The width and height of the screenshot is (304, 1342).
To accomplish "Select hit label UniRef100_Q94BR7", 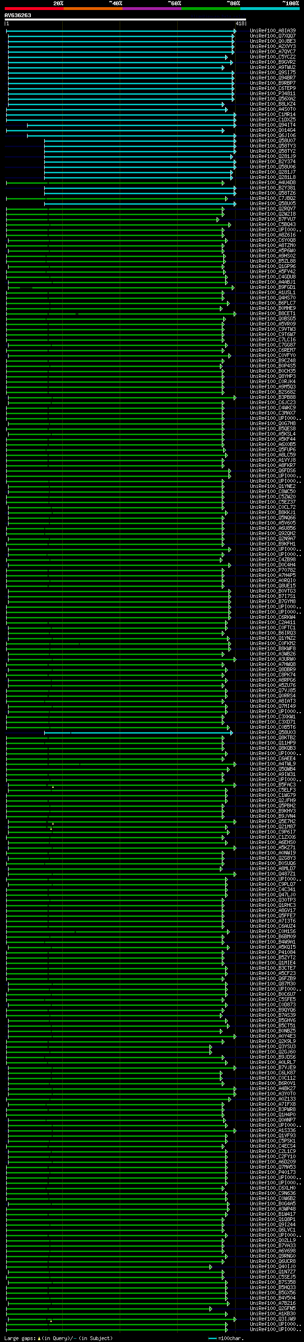I will tap(273, 78).
